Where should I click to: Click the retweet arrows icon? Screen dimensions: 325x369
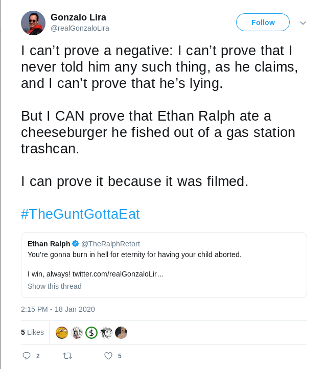tap(67, 356)
